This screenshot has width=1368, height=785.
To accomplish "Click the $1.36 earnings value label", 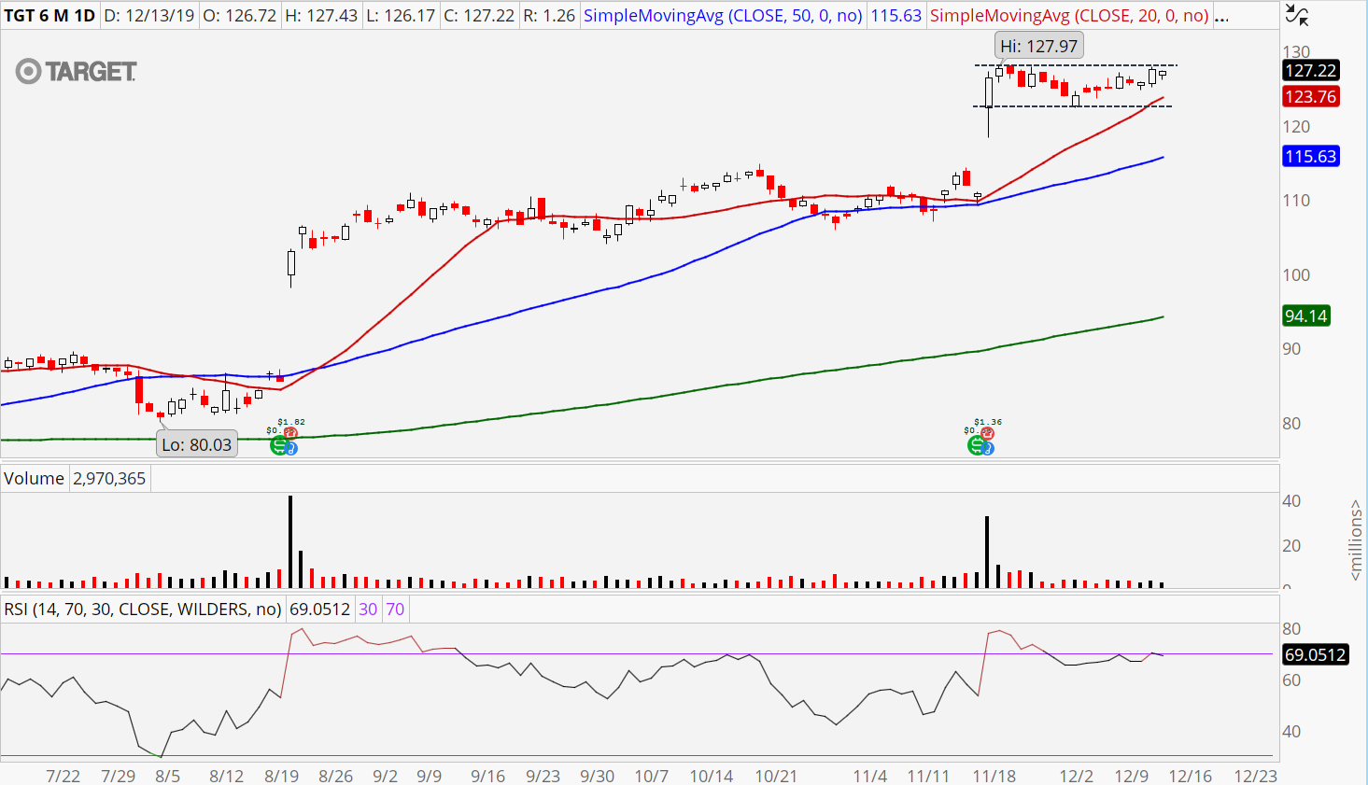I will pyautogui.click(x=988, y=422).
